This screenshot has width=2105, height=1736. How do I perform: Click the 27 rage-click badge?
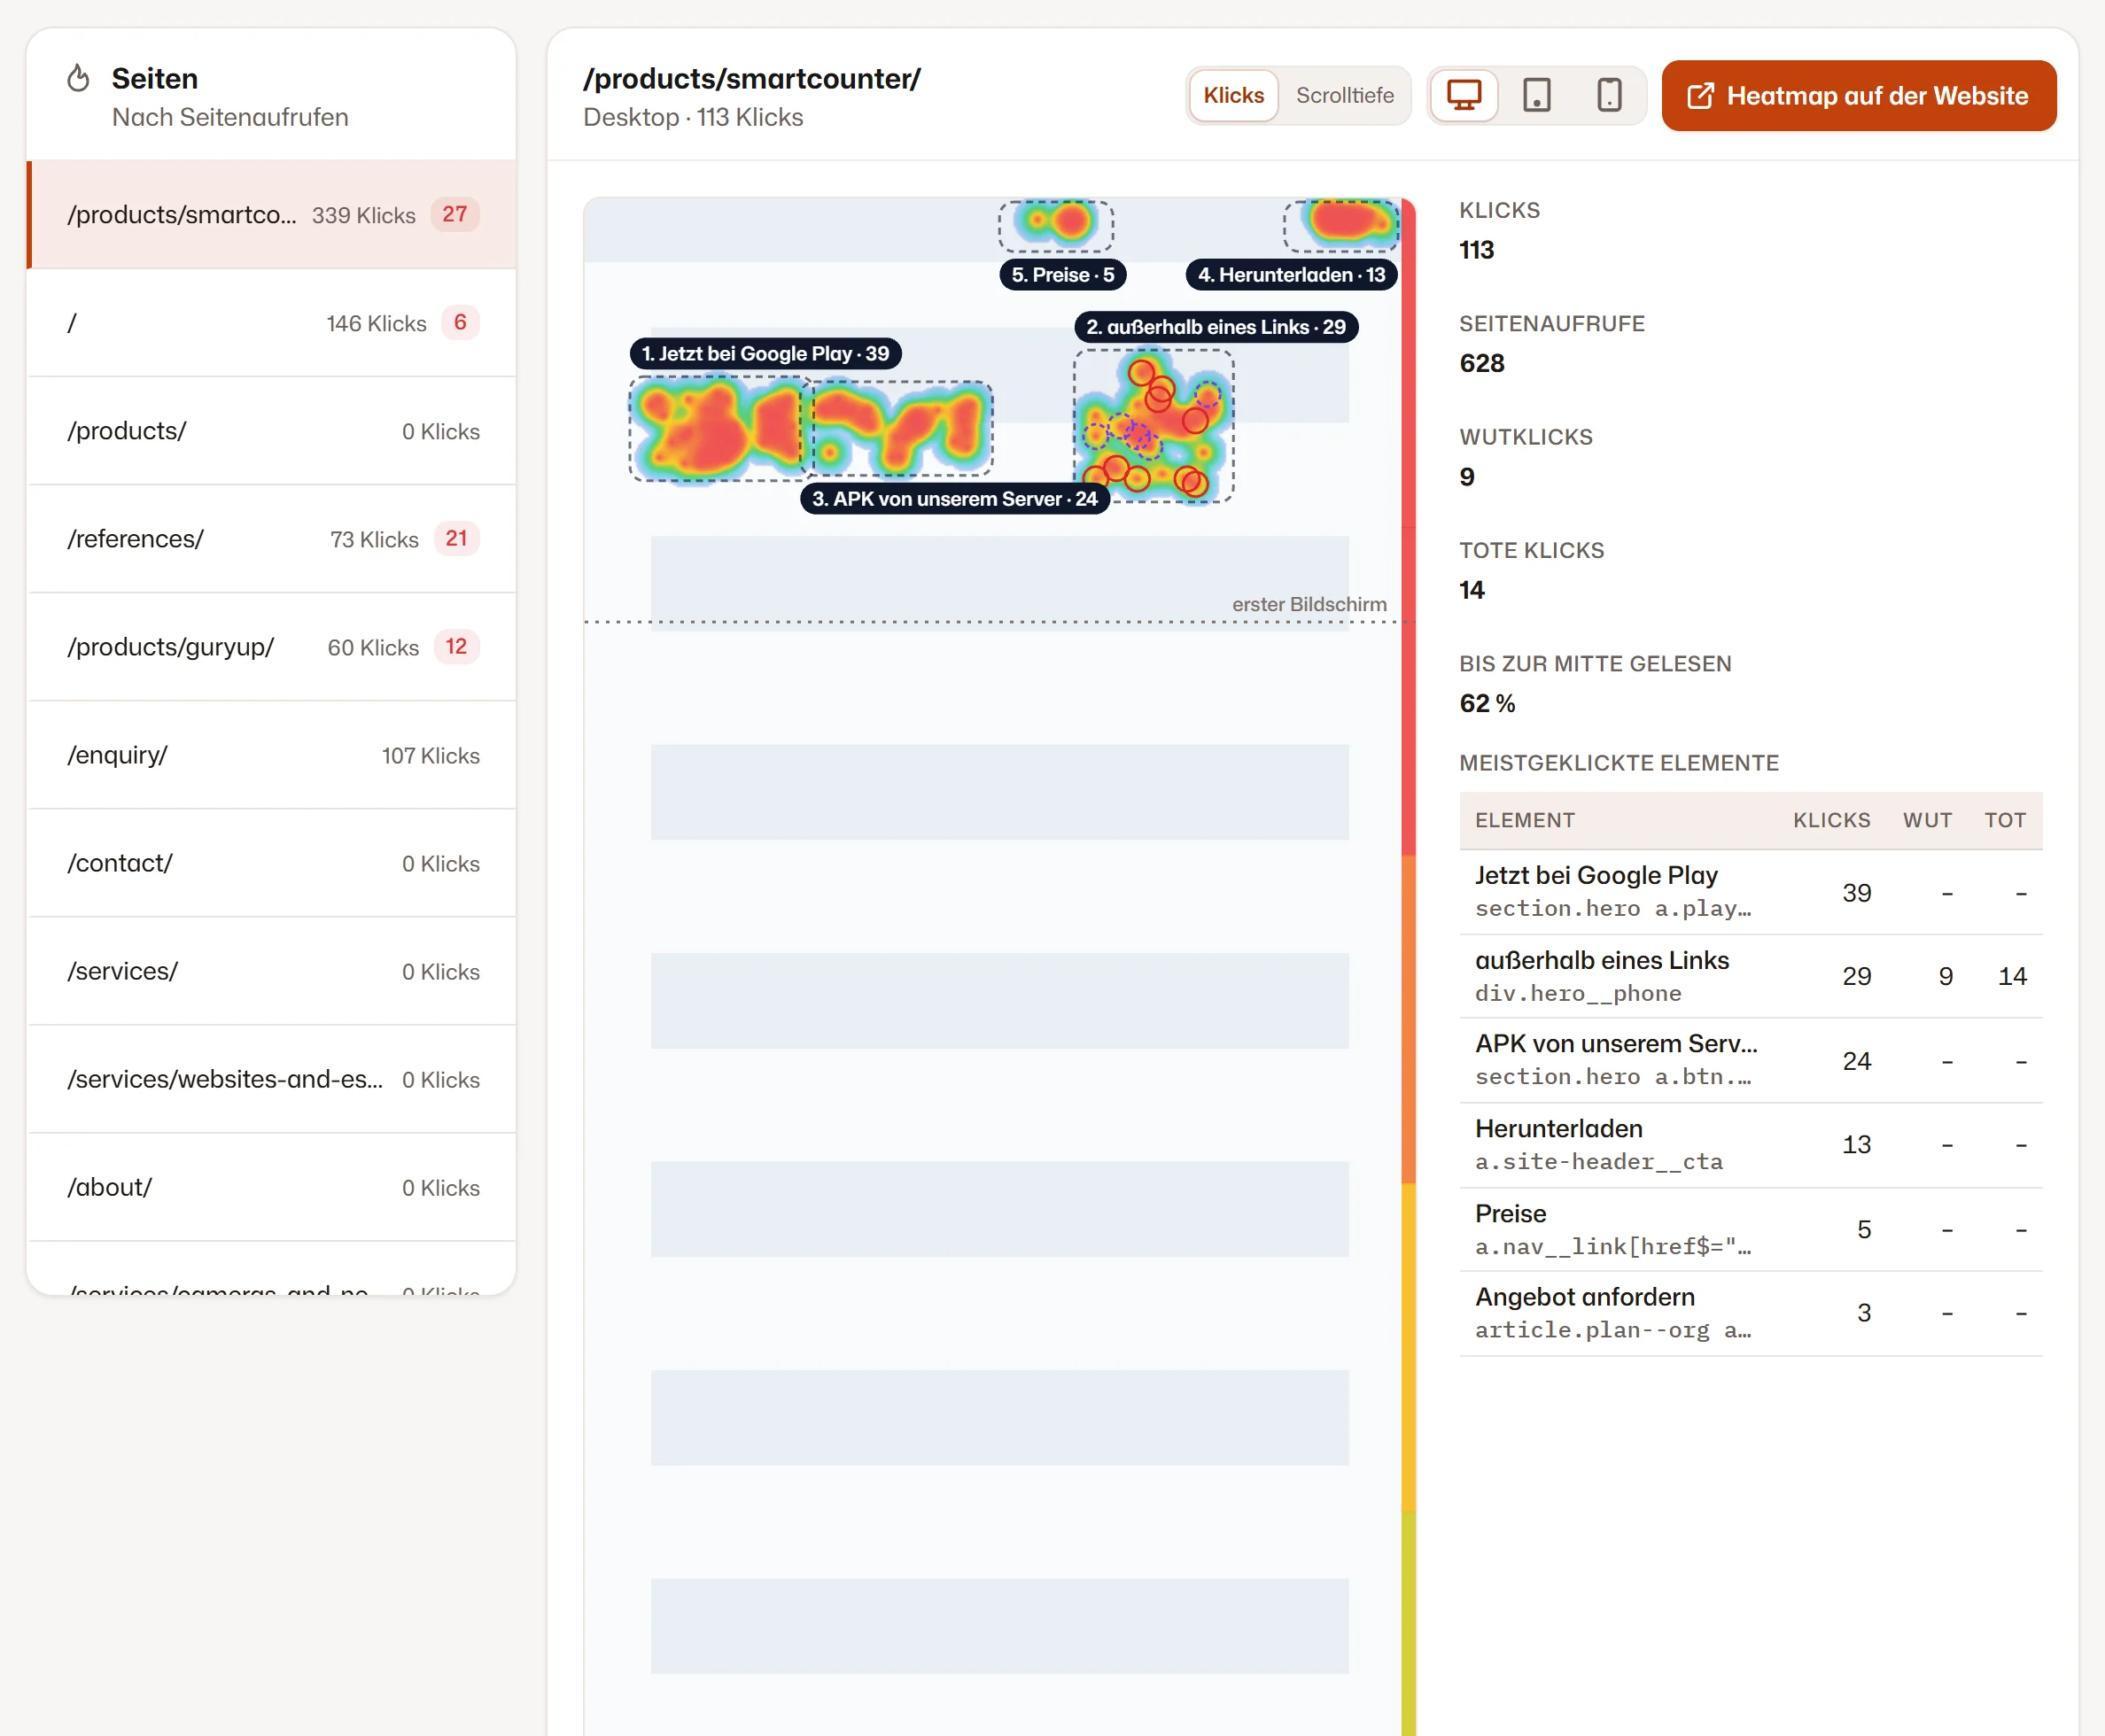click(455, 214)
